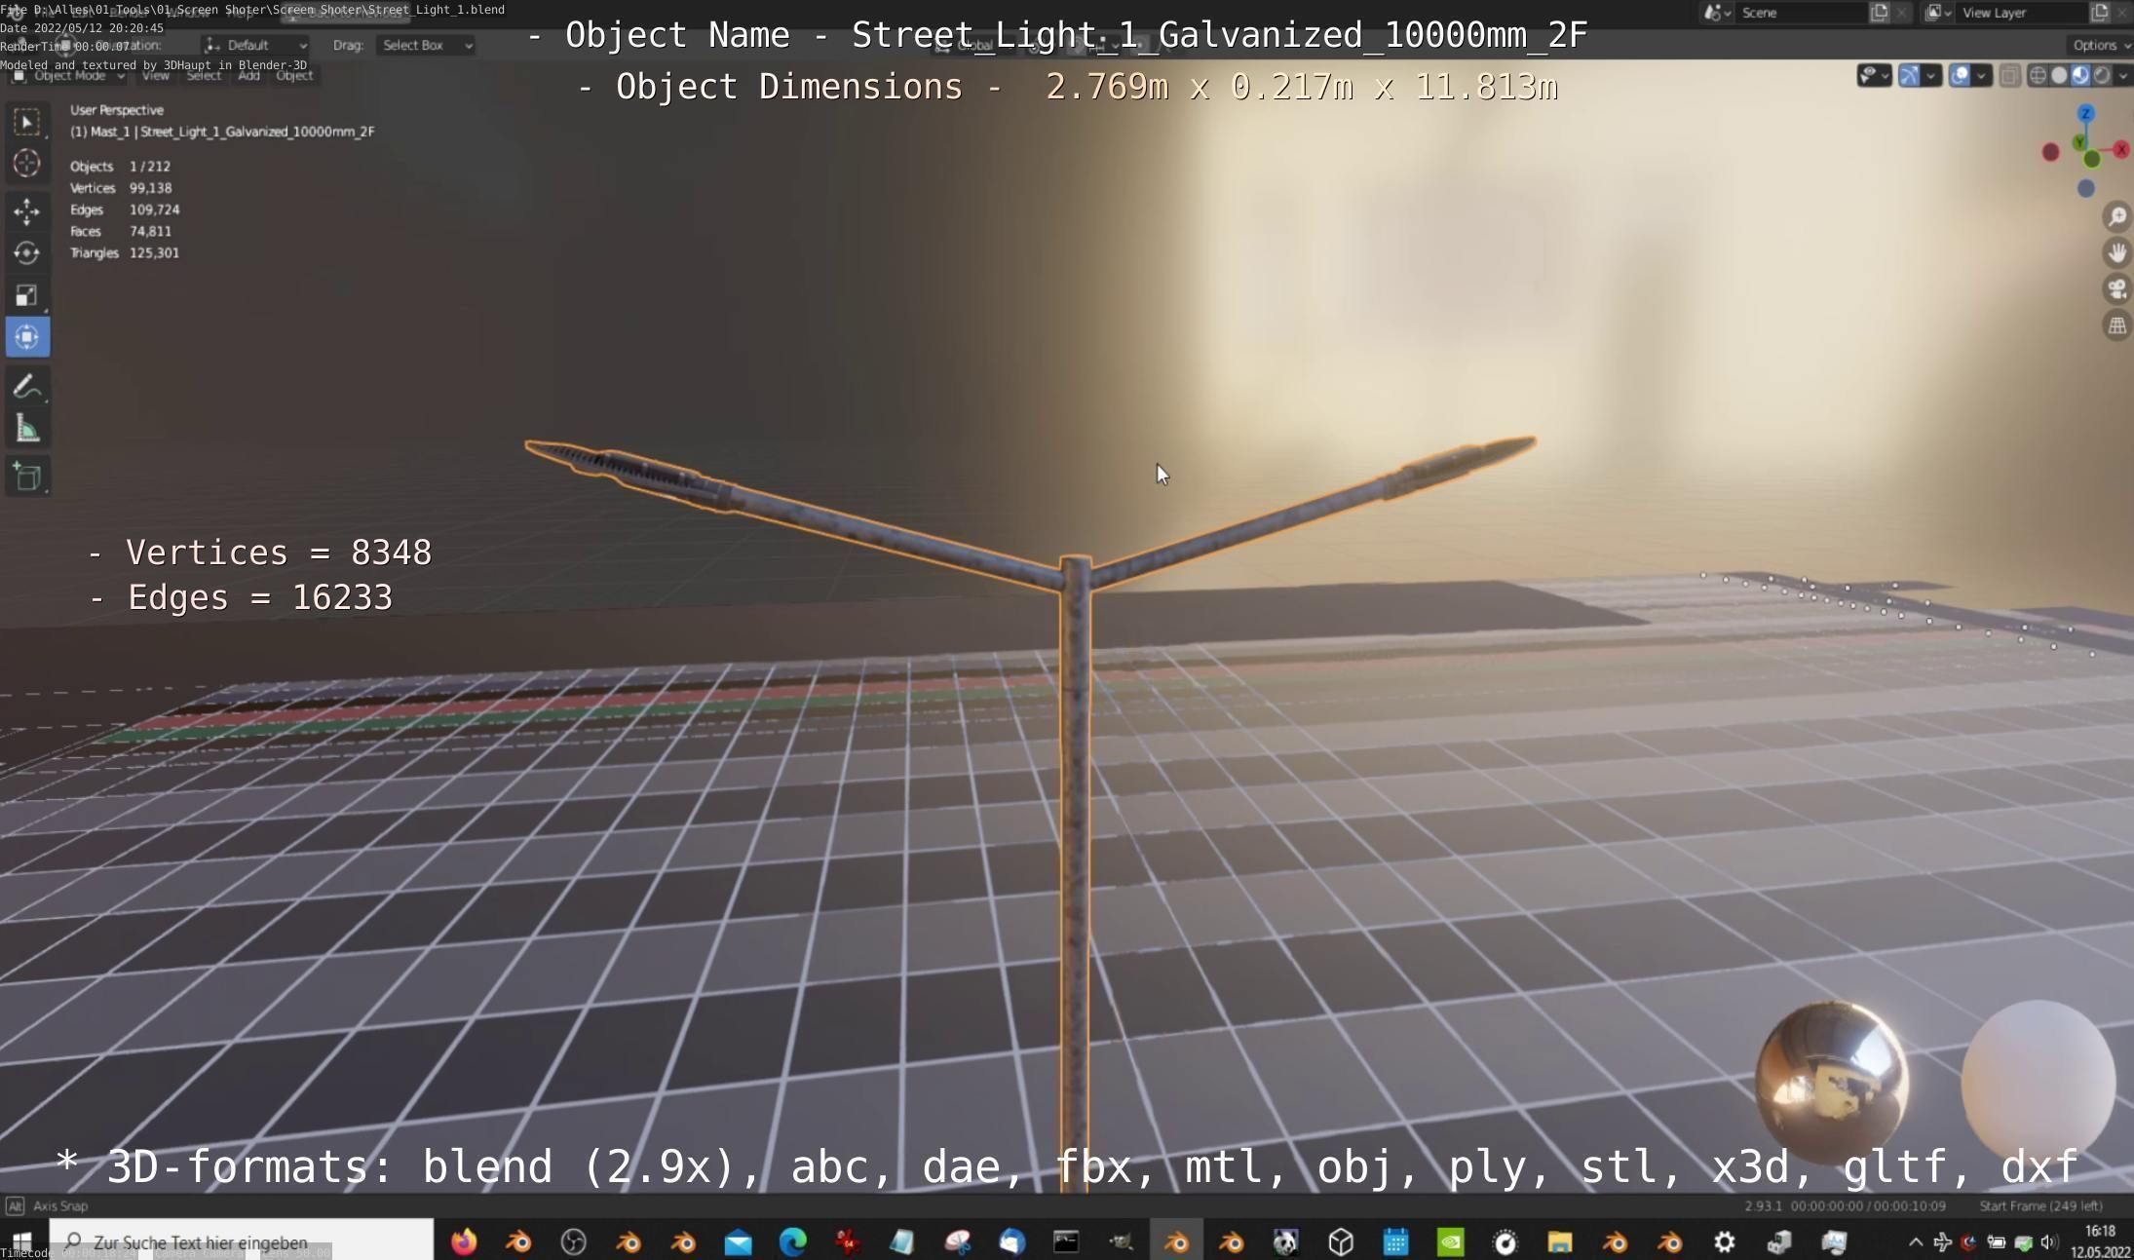Click the active Blender taskbar window
This screenshot has width=2134, height=1260.
coord(1176,1241)
